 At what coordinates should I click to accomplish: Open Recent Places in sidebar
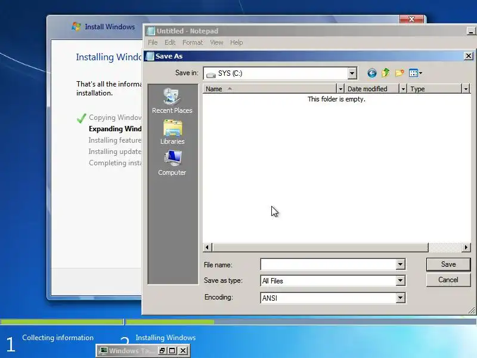[172, 101]
